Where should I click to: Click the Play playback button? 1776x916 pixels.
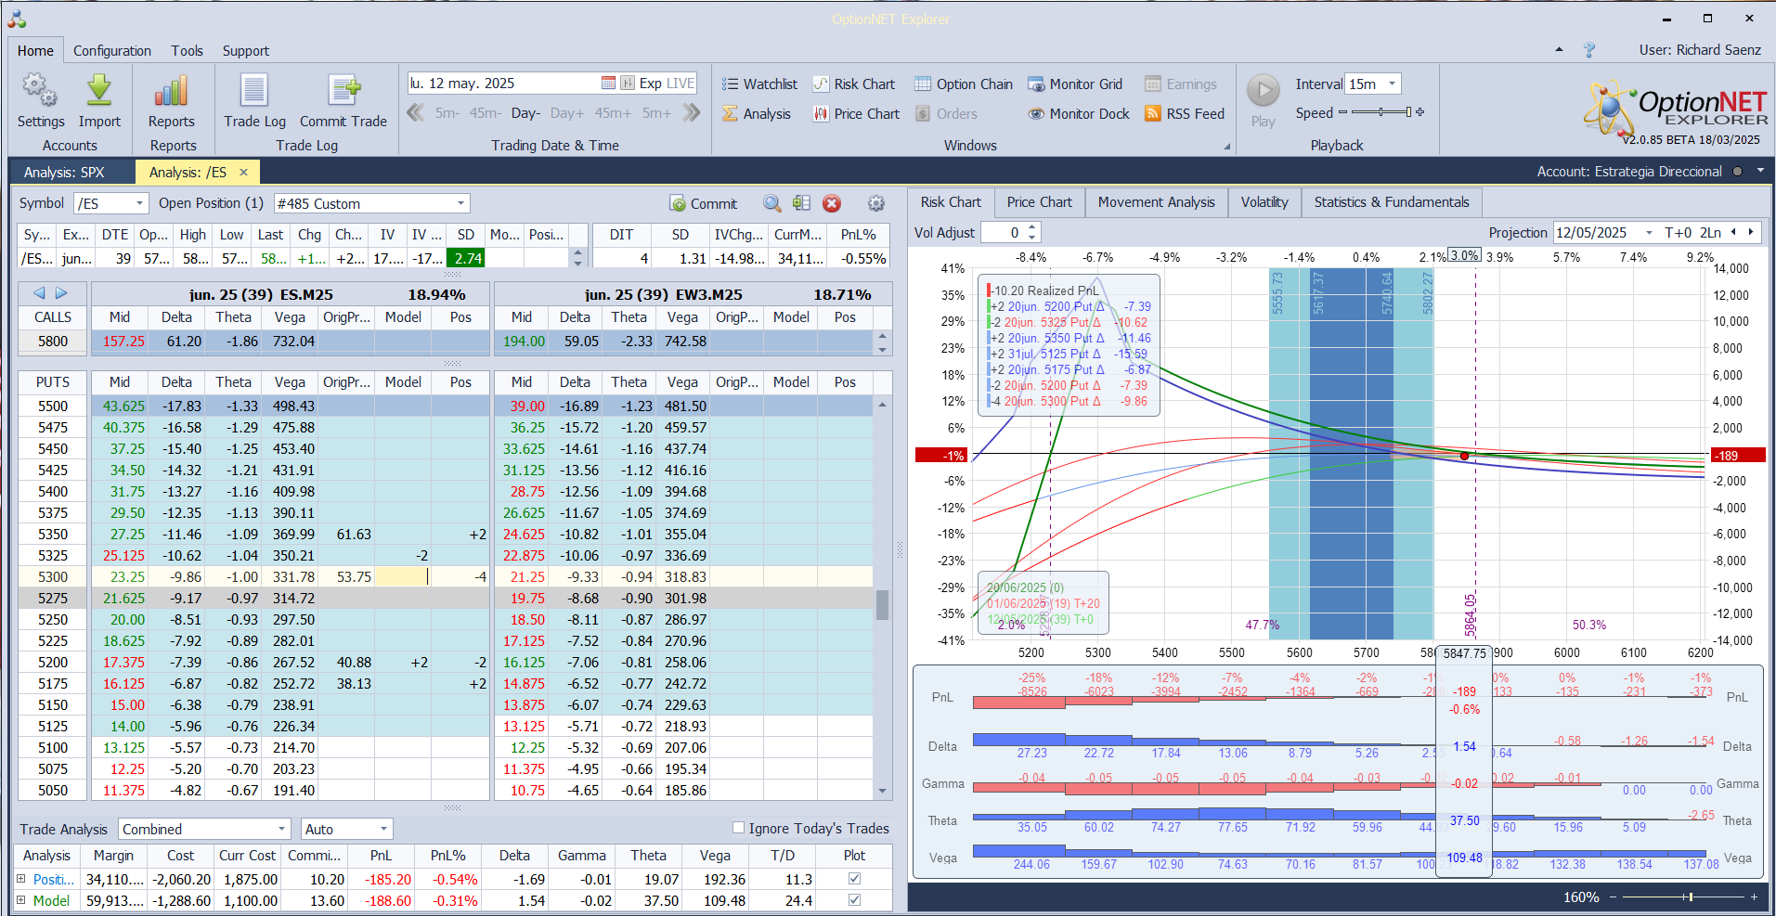point(1263,91)
